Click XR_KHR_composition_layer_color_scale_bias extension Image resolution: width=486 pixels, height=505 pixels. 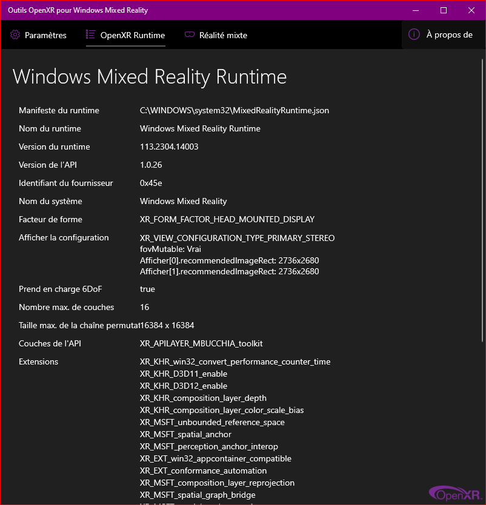pos(222,411)
